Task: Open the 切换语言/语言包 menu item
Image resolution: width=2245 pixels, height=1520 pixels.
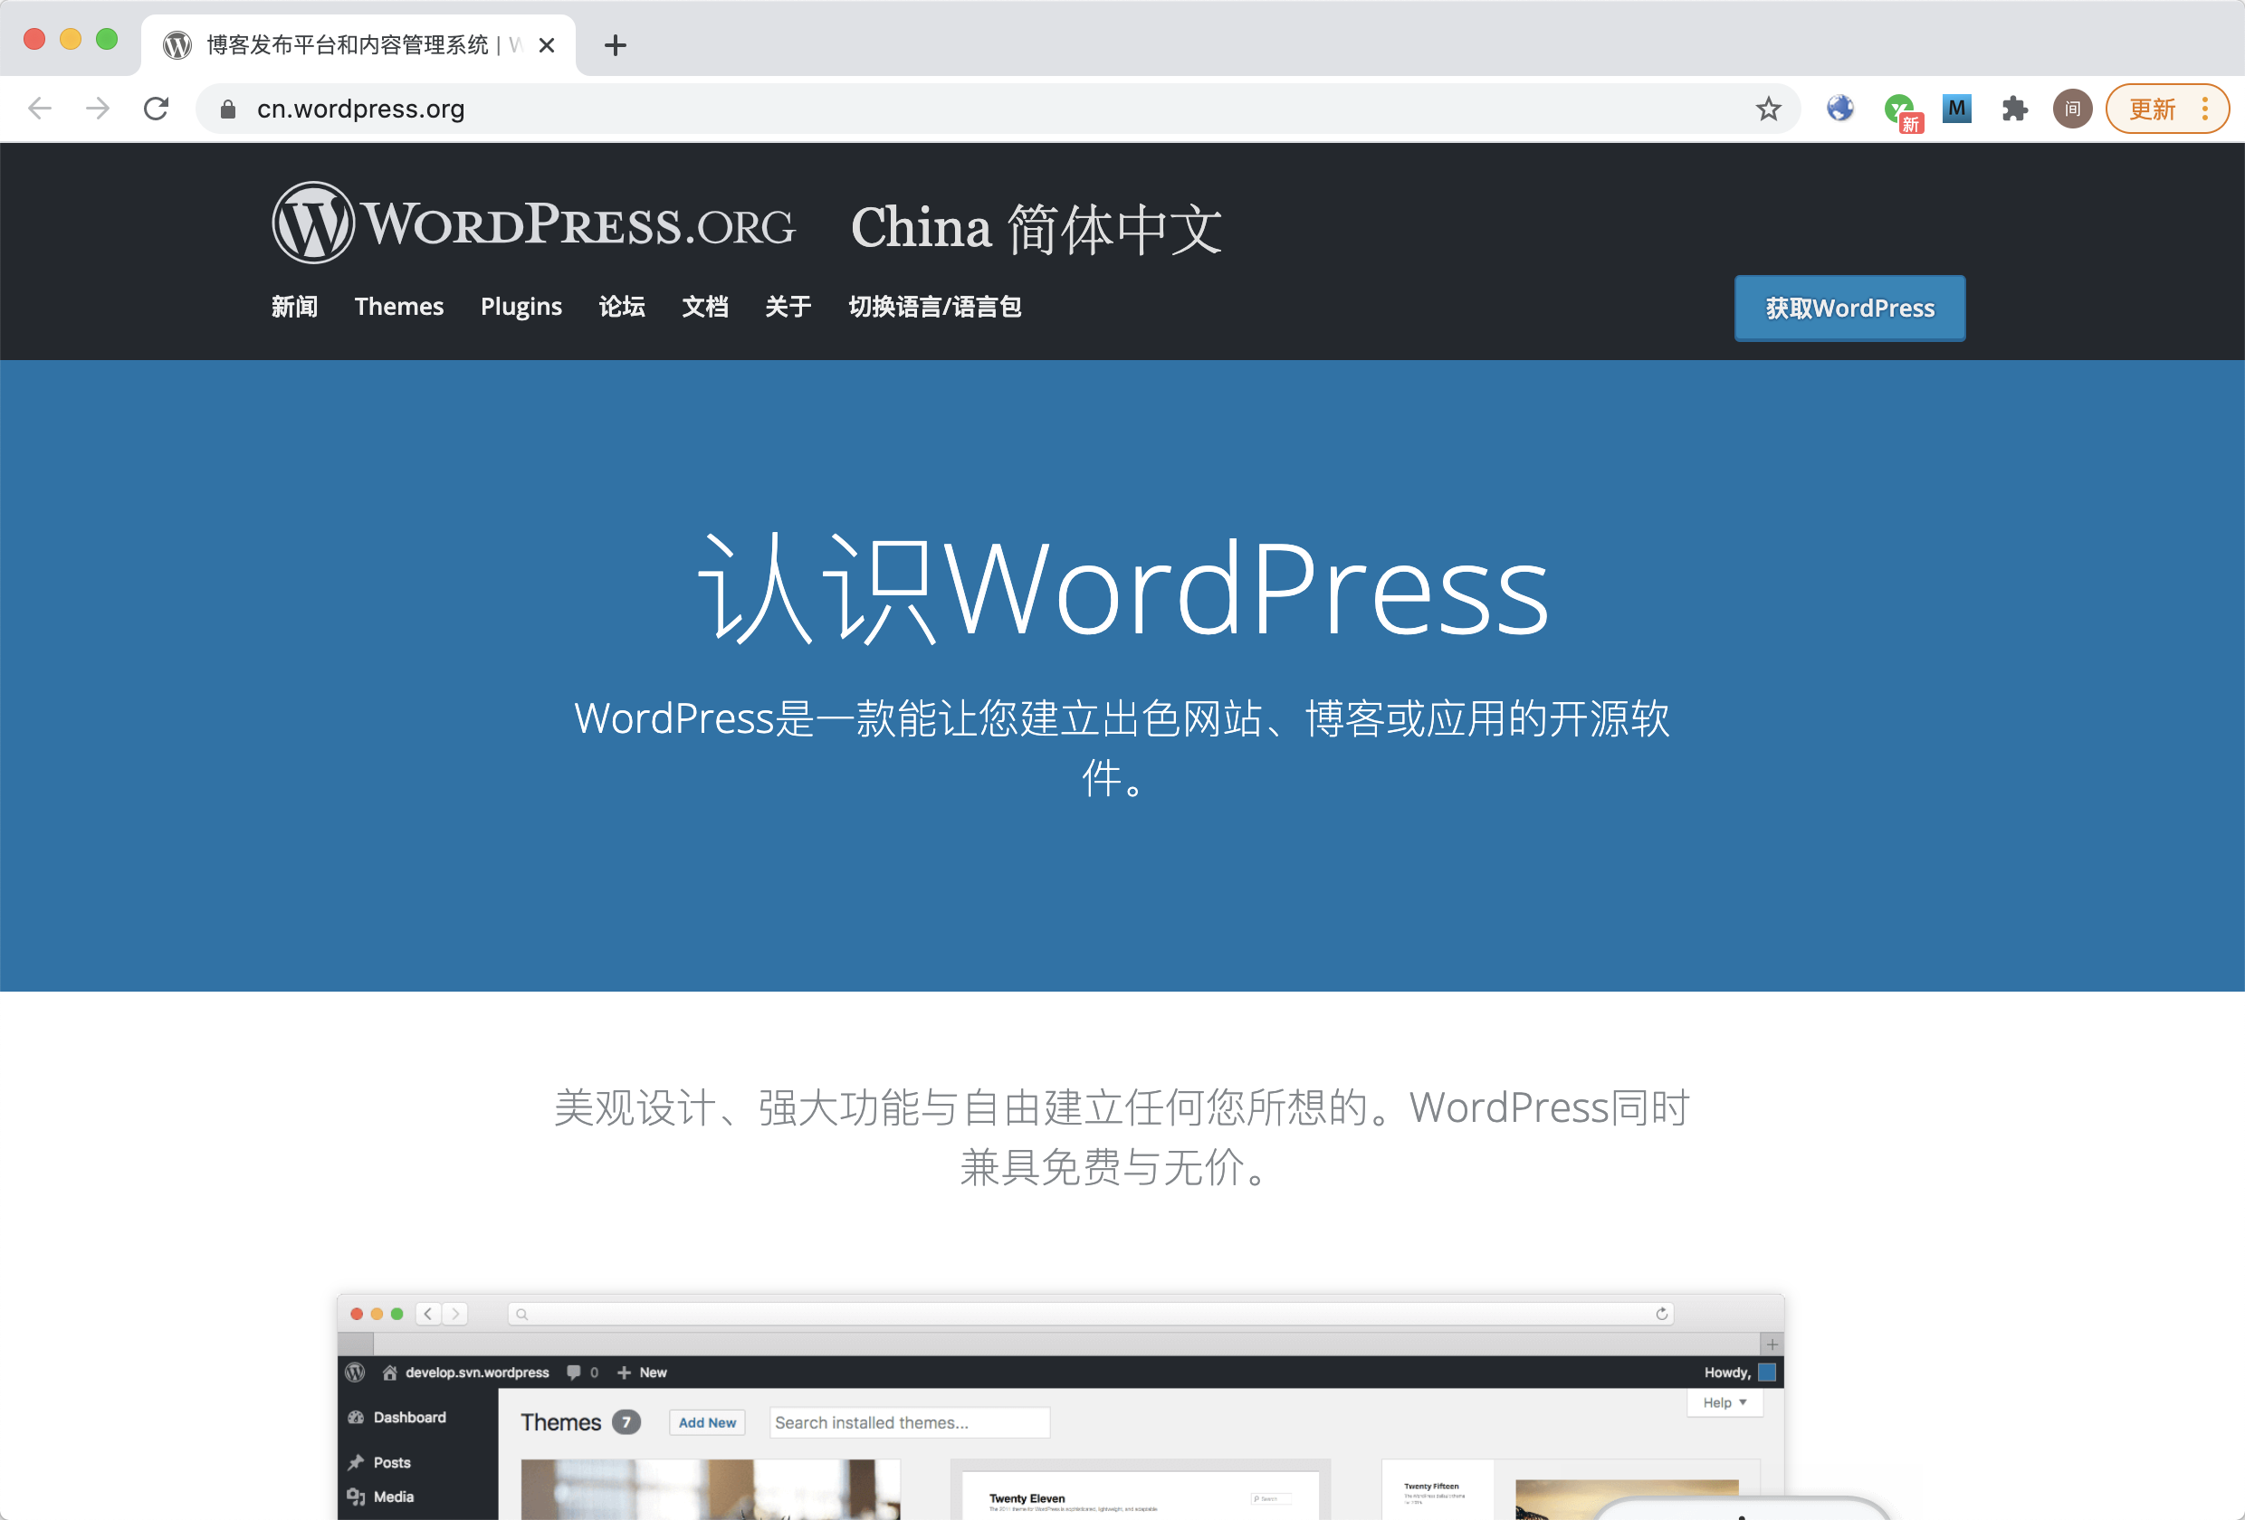Action: [934, 307]
